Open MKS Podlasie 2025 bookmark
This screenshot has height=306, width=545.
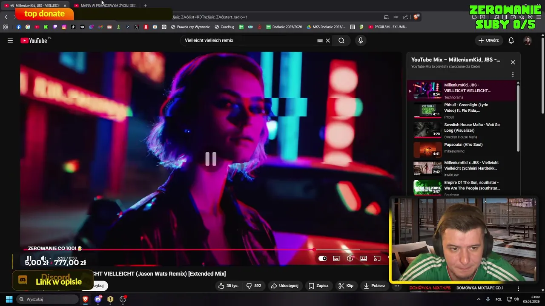pyautogui.click(x=326, y=27)
